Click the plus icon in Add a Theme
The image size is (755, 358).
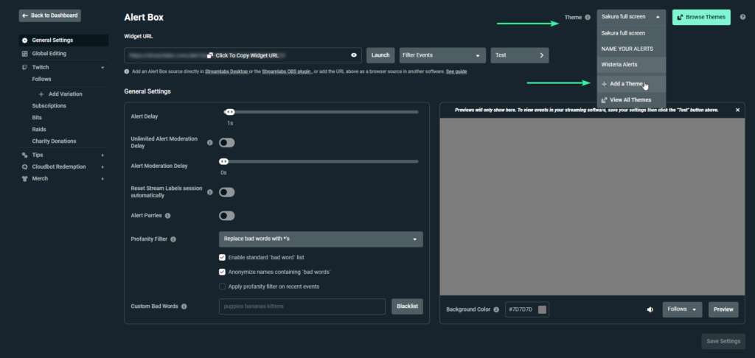[605, 84]
